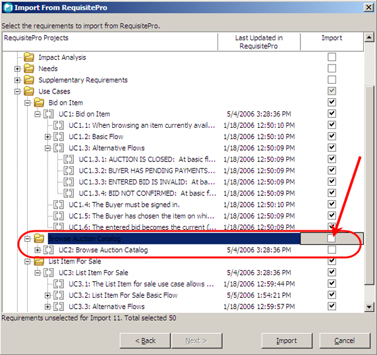
Task: Check Import box for Supplementary Requirements
Action: (332, 80)
